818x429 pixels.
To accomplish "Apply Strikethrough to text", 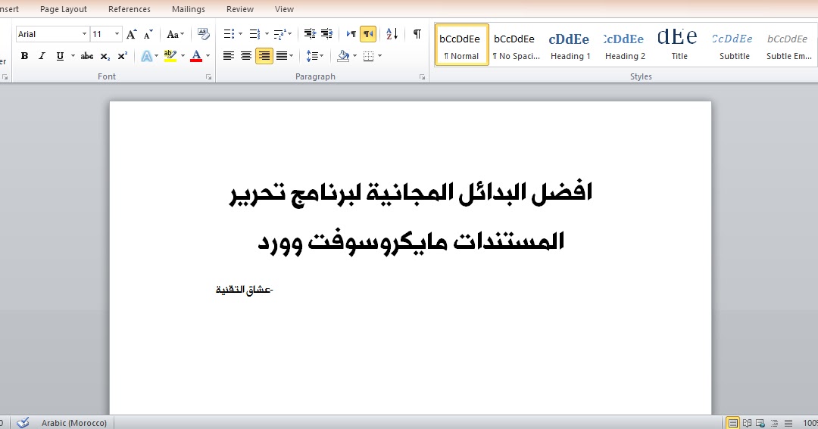I will 87,56.
